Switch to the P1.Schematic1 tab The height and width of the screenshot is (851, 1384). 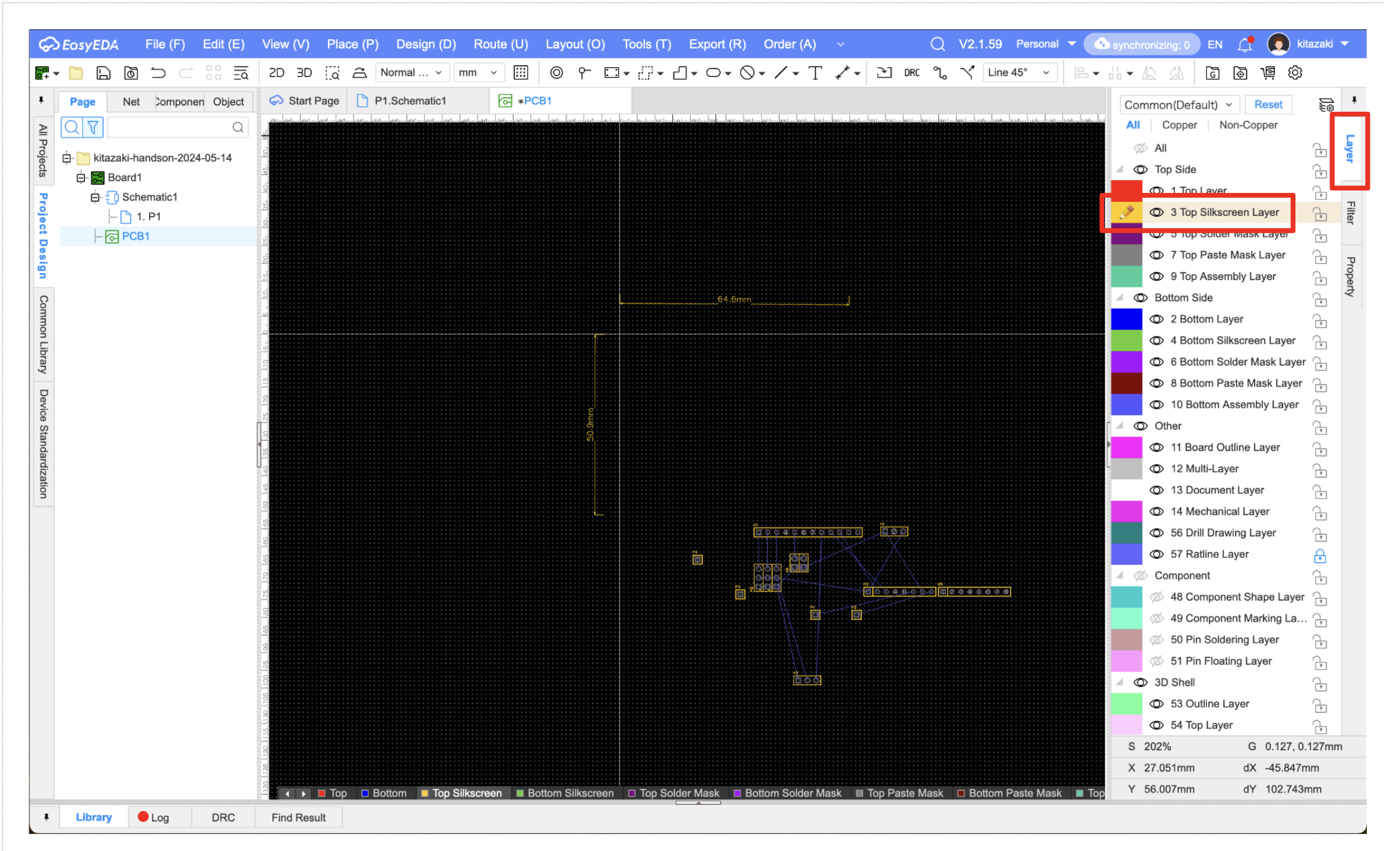coord(410,101)
